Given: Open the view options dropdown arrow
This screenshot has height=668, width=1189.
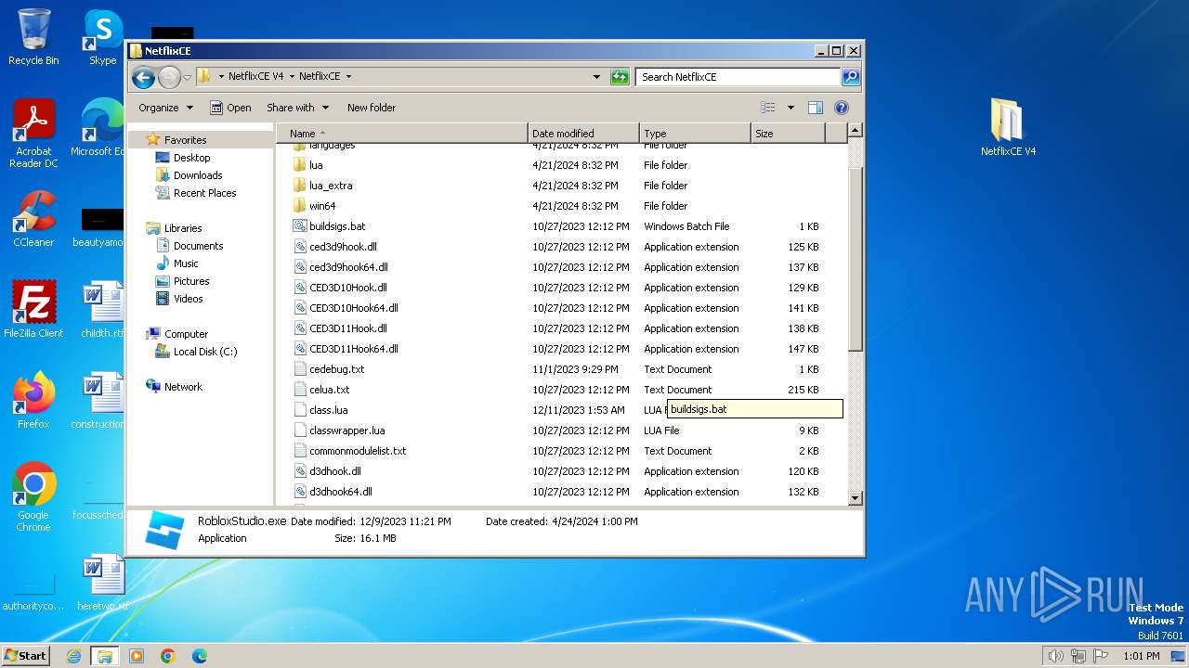Looking at the screenshot, I should tap(790, 108).
